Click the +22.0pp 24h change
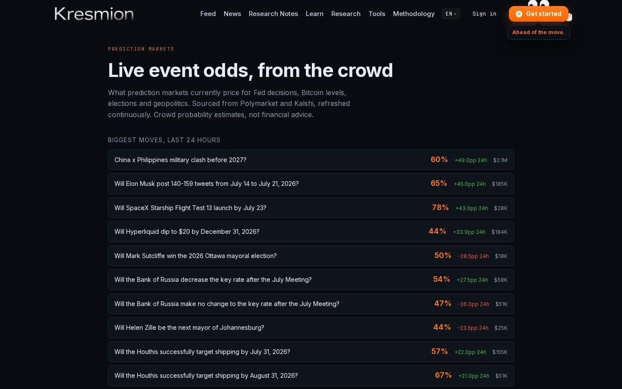 coord(470,352)
